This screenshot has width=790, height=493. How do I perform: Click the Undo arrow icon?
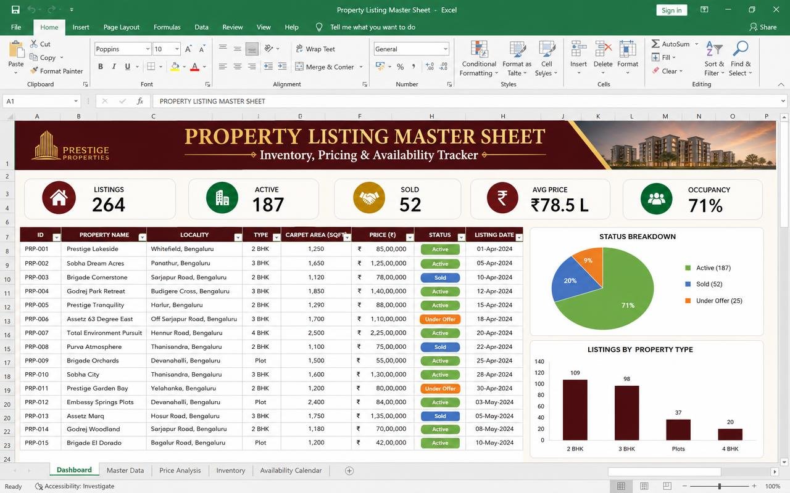(x=31, y=10)
